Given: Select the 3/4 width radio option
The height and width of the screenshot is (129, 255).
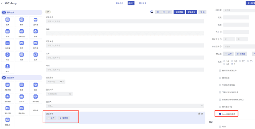Looking at the screenshot, I should click(224, 64).
